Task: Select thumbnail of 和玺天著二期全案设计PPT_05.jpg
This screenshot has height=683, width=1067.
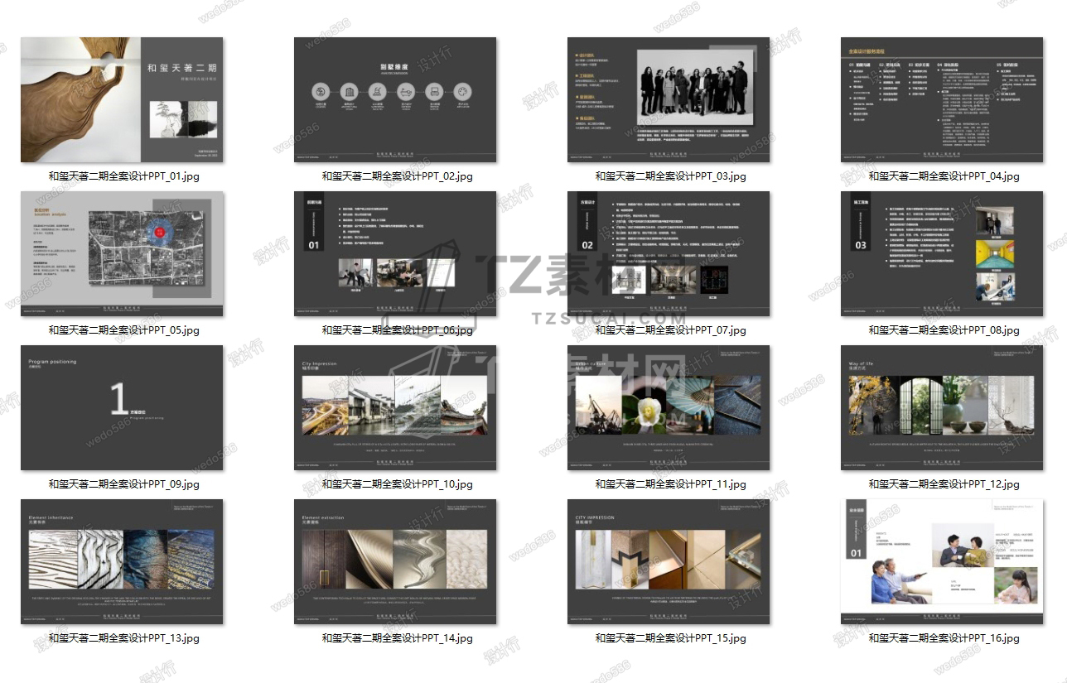Action: point(122,253)
